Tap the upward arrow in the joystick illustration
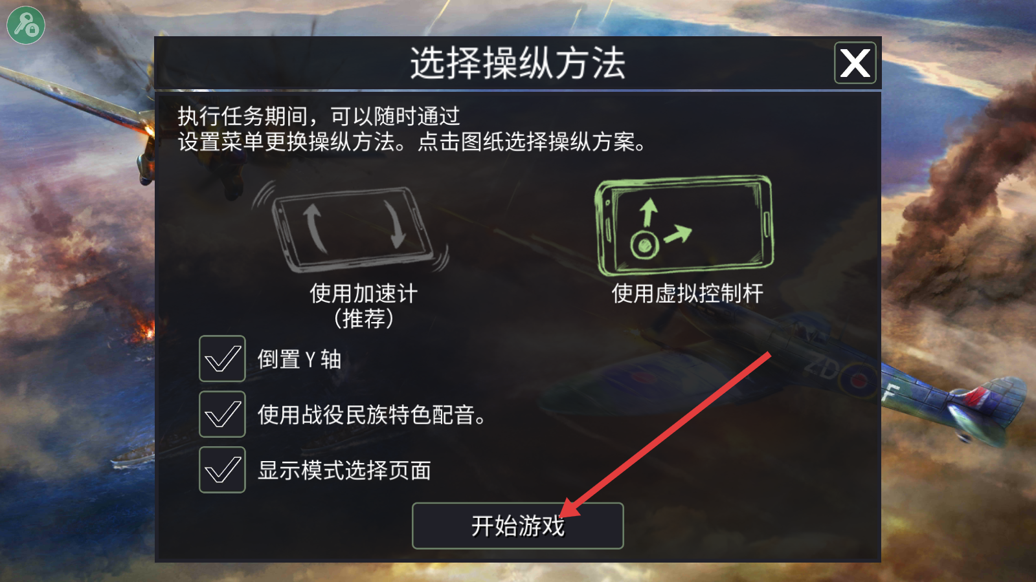The image size is (1036, 582). pos(648,213)
